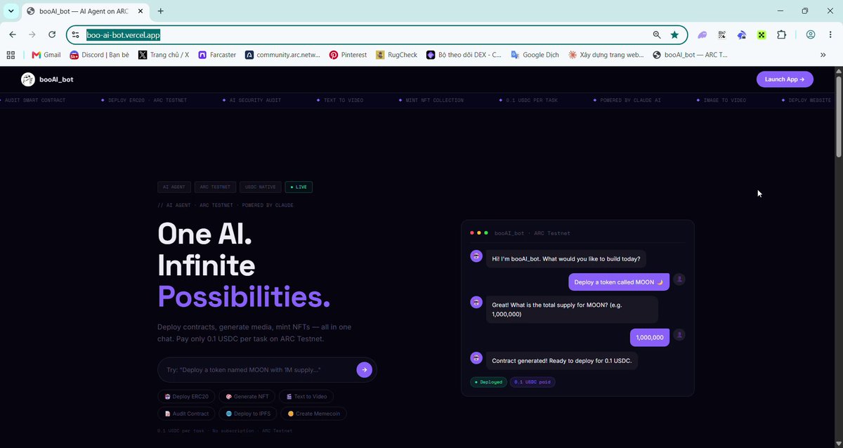
Task: Open the Google Dịch bookmark
Action: [x=535, y=55]
